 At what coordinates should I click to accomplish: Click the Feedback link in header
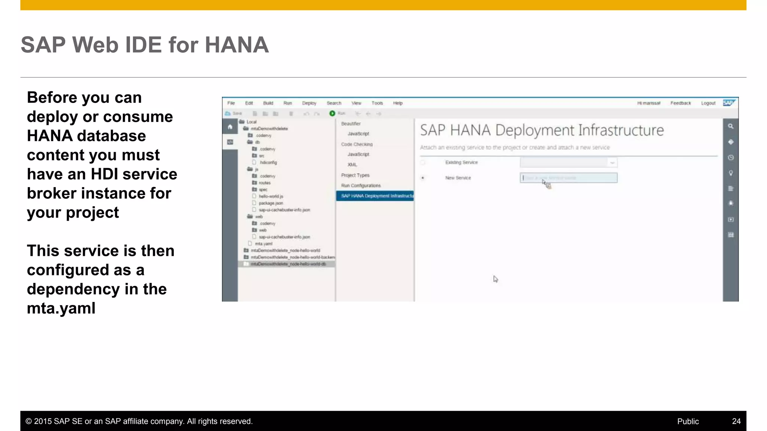tap(680, 103)
